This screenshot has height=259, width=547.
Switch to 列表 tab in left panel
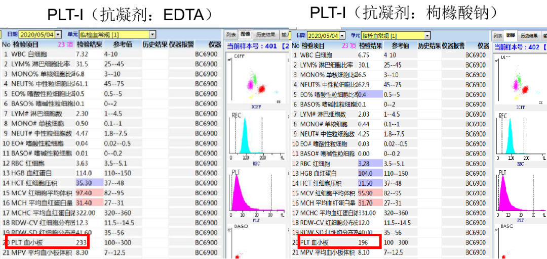pyautogui.click(x=231, y=35)
